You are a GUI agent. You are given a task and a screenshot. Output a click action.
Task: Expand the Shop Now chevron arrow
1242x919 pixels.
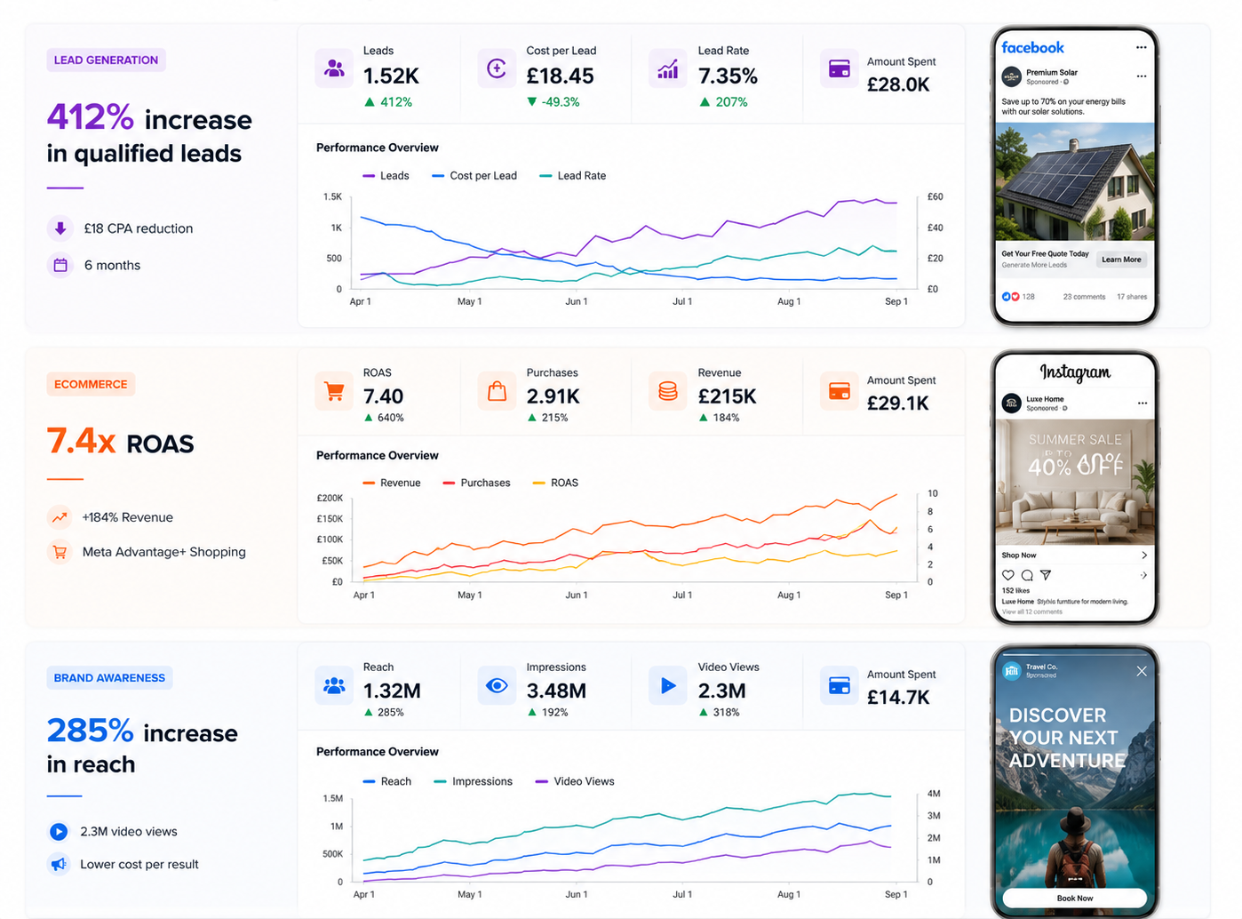tap(1144, 555)
